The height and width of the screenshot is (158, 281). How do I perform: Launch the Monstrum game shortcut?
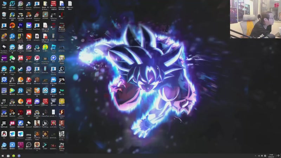click(x=37, y=81)
